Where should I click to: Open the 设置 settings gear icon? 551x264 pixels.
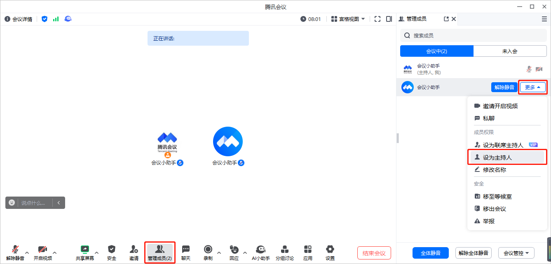(x=330, y=253)
